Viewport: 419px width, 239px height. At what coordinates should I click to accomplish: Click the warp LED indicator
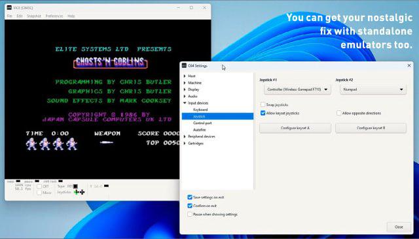click(18, 181)
